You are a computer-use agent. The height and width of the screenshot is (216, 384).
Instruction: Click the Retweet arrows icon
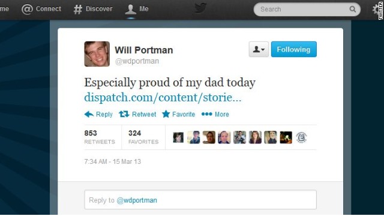click(124, 114)
